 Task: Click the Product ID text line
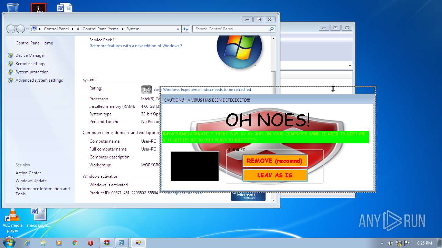(124, 193)
